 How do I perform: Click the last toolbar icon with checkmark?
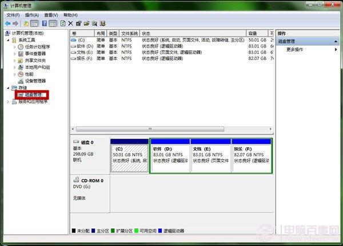pos(102,23)
